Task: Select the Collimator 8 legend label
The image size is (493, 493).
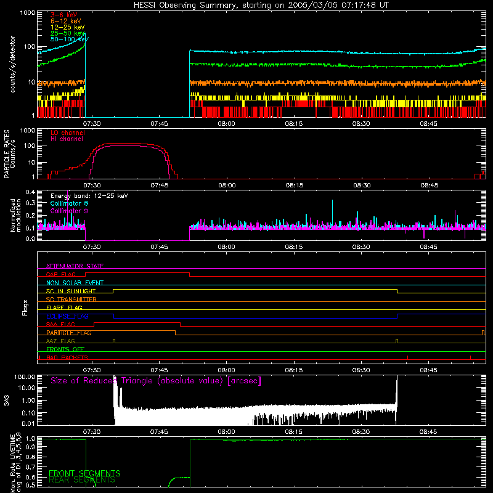Action: pyautogui.click(x=69, y=203)
